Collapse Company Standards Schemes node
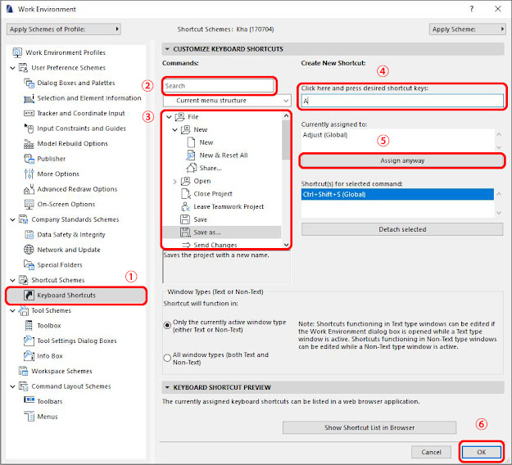 13,219
